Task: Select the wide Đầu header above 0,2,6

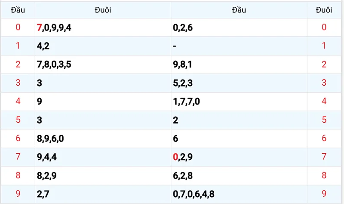Action: (x=239, y=9)
